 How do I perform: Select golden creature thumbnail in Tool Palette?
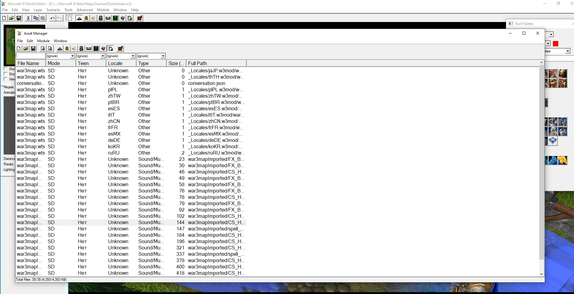coord(563,160)
